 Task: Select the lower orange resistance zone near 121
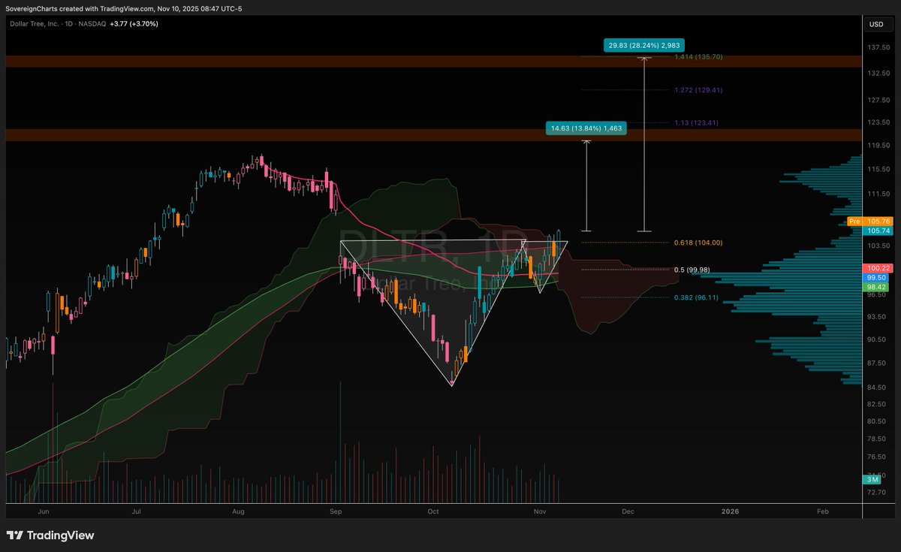pos(433,135)
